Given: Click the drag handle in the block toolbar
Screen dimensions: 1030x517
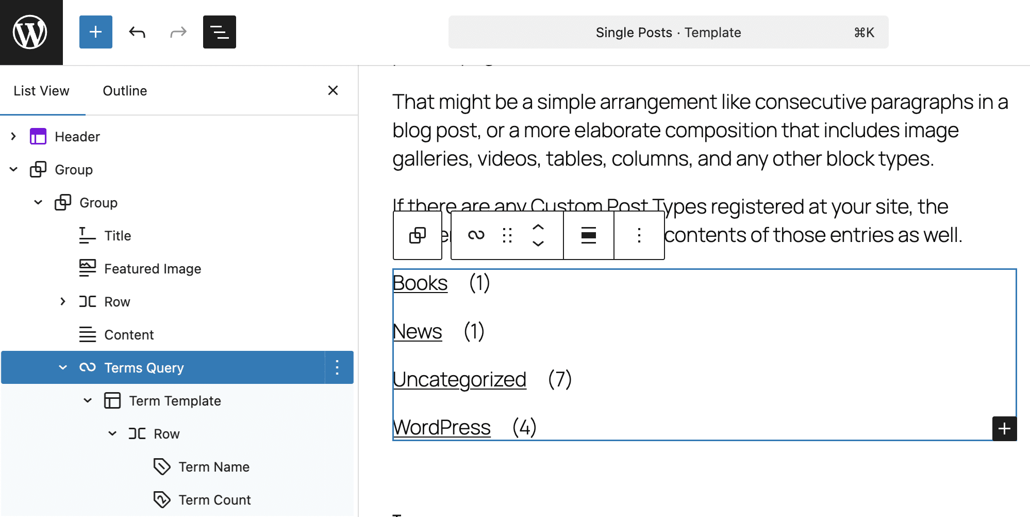Looking at the screenshot, I should pyautogui.click(x=507, y=235).
